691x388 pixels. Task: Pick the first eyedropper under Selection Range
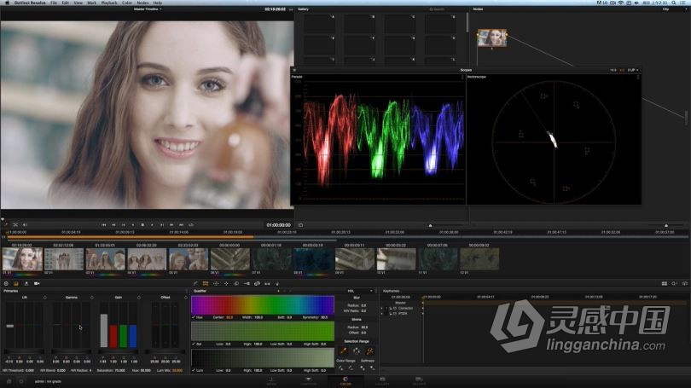pos(343,351)
